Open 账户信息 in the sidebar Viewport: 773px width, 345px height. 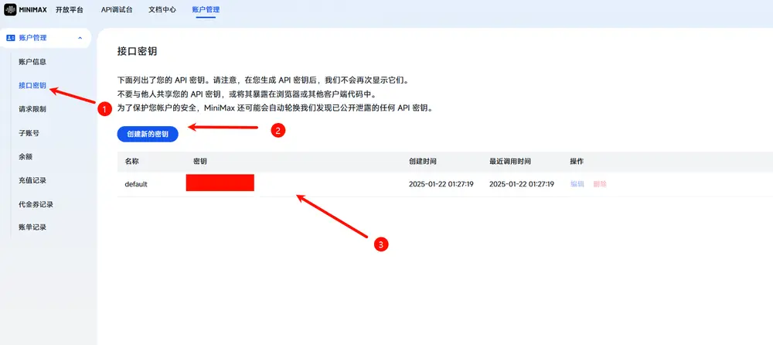32,62
